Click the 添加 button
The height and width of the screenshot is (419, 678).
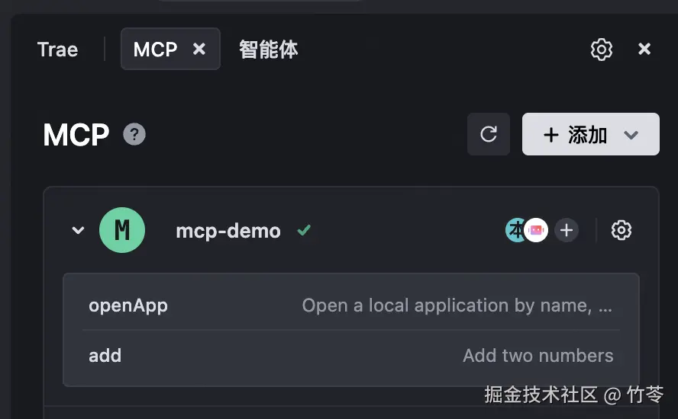(591, 134)
